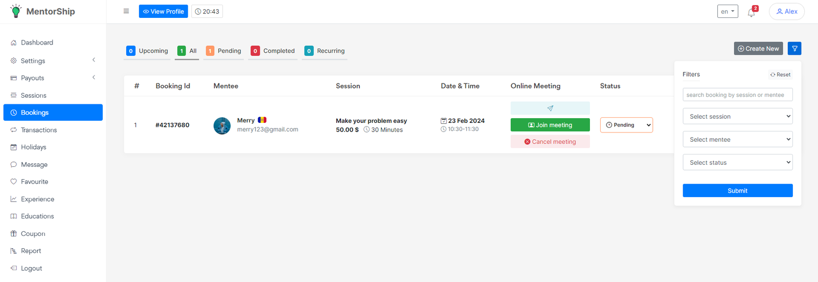This screenshot has width=818, height=282.
Task: Click the filter funnel icon
Action: (794, 49)
